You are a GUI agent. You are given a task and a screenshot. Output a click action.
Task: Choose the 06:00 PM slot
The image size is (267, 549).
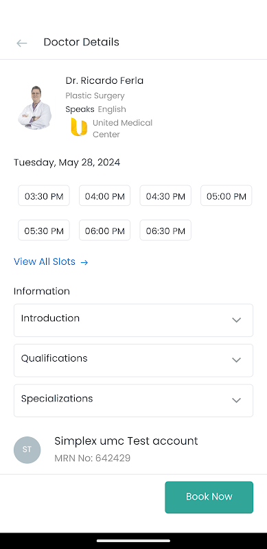[105, 231]
